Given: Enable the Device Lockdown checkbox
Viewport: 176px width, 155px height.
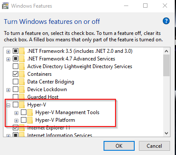Looking at the screenshot, I should [x=15, y=89].
